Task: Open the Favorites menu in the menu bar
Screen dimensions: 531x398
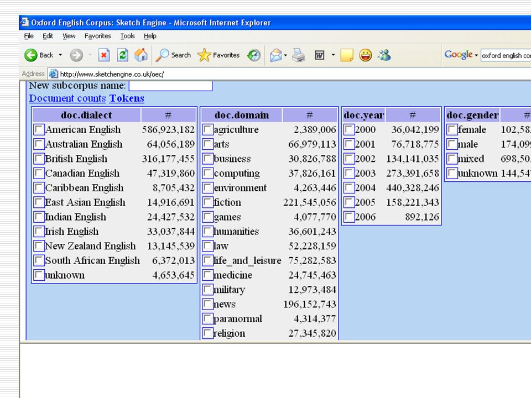Action: coord(97,36)
